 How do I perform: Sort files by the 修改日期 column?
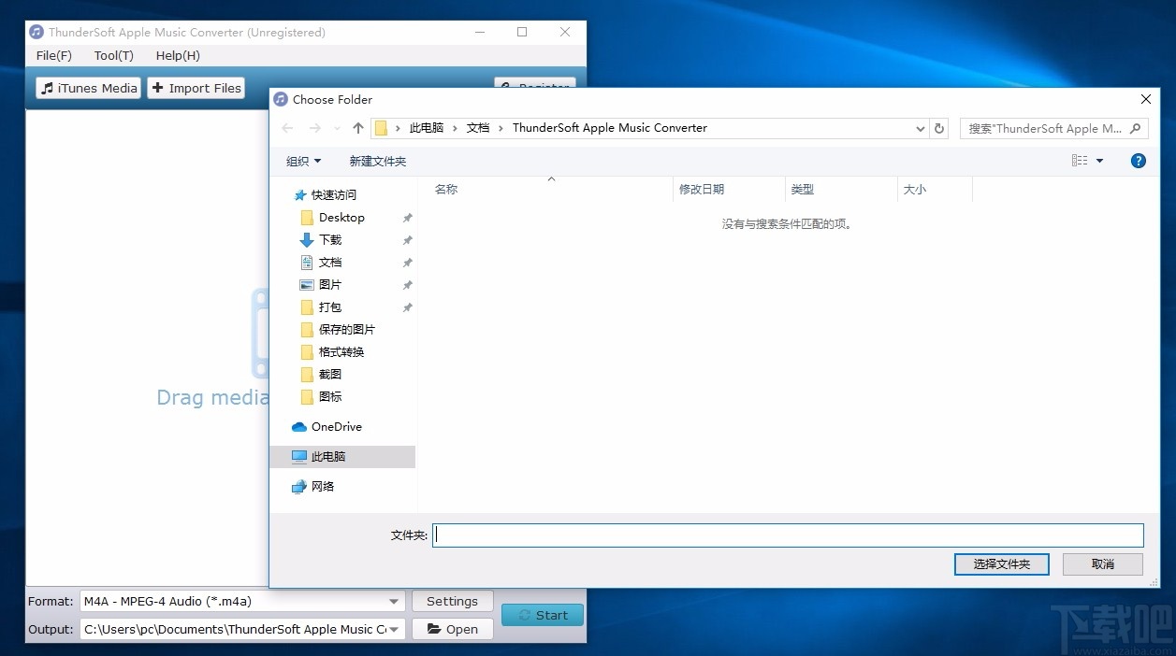pyautogui.click(x=704, y=189)
